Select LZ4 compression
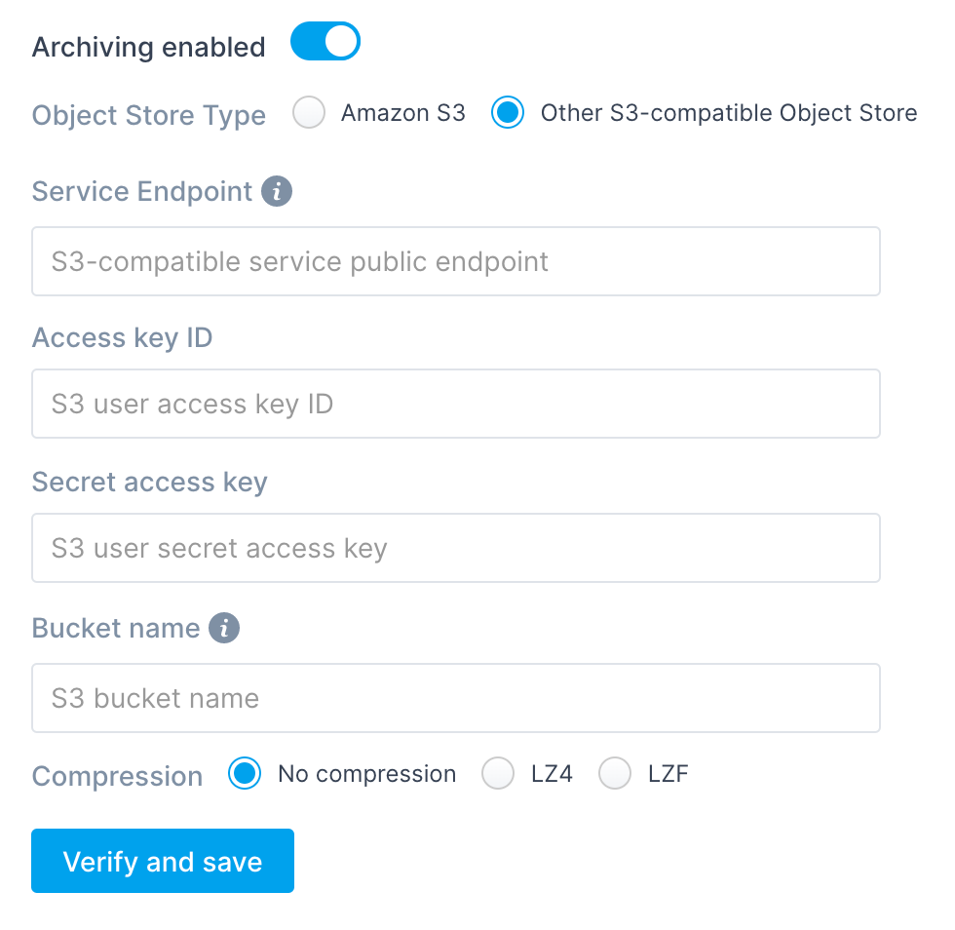The image size is (955, 930). pyautogui.click(x=498, y=773)
